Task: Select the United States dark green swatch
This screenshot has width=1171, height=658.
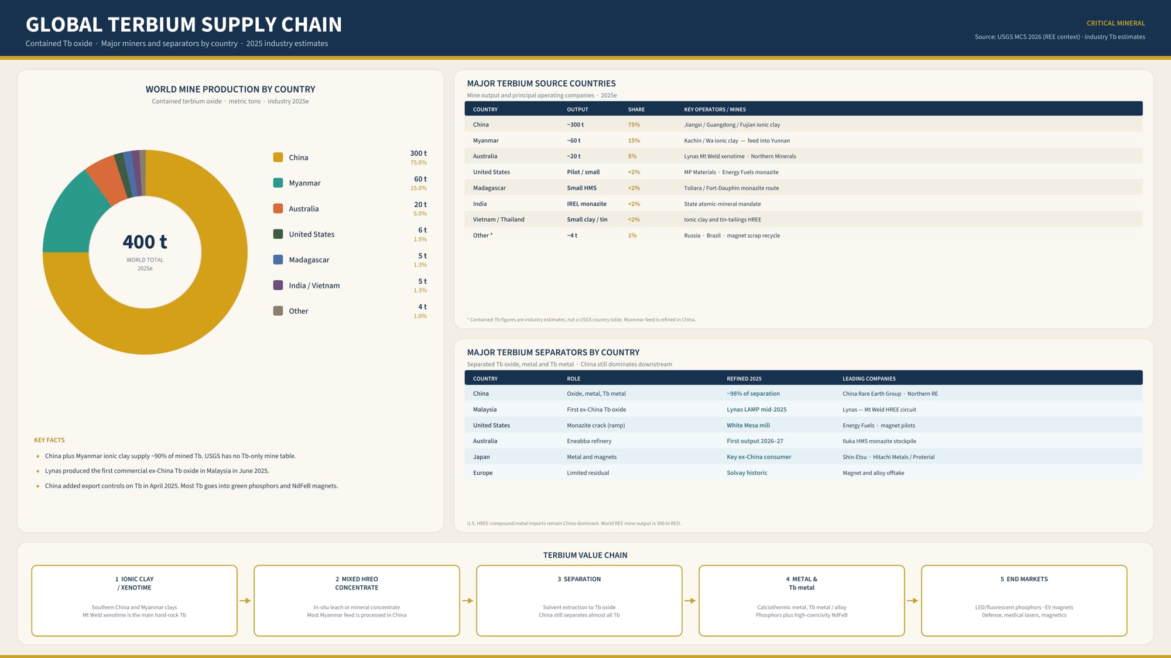Action: pyautogui.click(x=278, y=234)
